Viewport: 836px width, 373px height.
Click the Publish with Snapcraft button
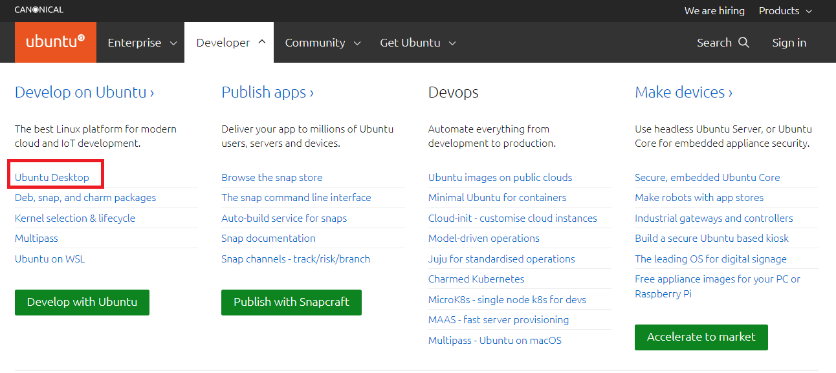pyautogui.click(x=291, y=302)
